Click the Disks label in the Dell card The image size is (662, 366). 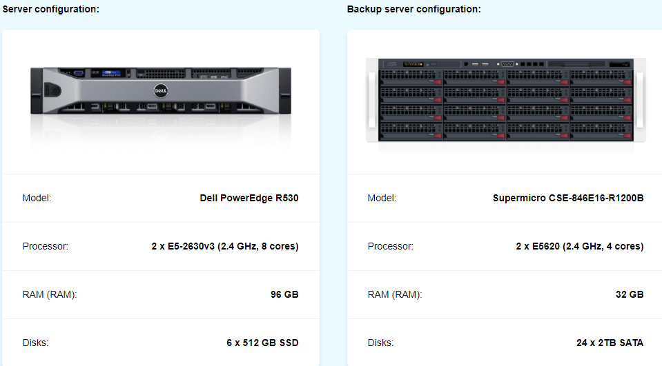pos(35,343)
